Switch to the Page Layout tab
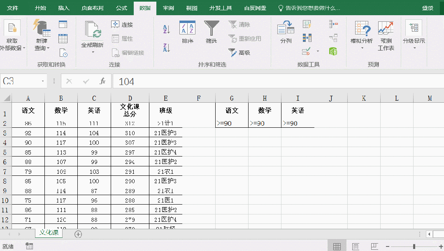 (x=93, y=8)
